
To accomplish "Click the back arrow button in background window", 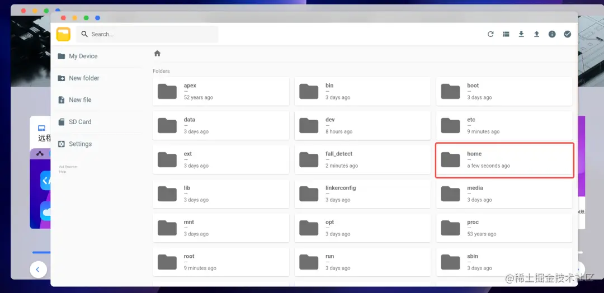I will tap(38, 270).
